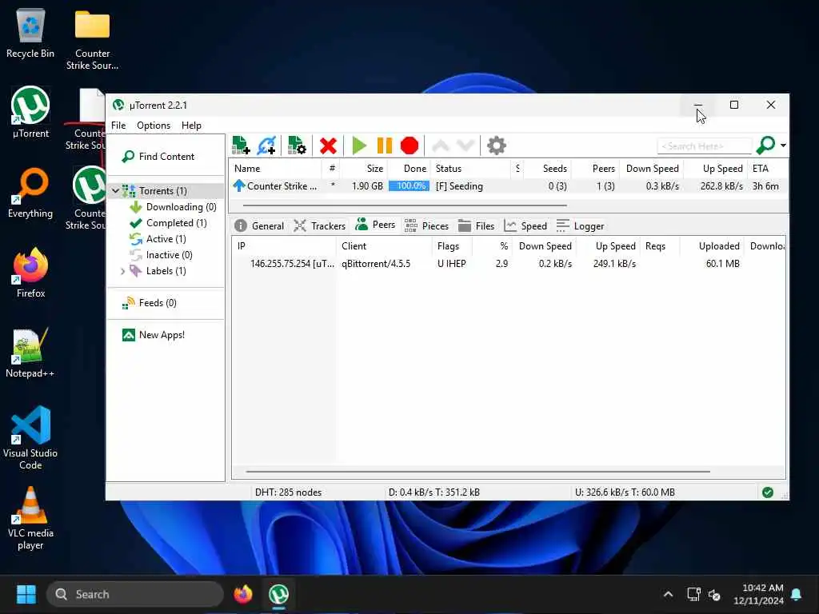The height and width of the screenshot is (614, 819).
Task: Select the Torrents (1) category
Action: coord(162,191)
